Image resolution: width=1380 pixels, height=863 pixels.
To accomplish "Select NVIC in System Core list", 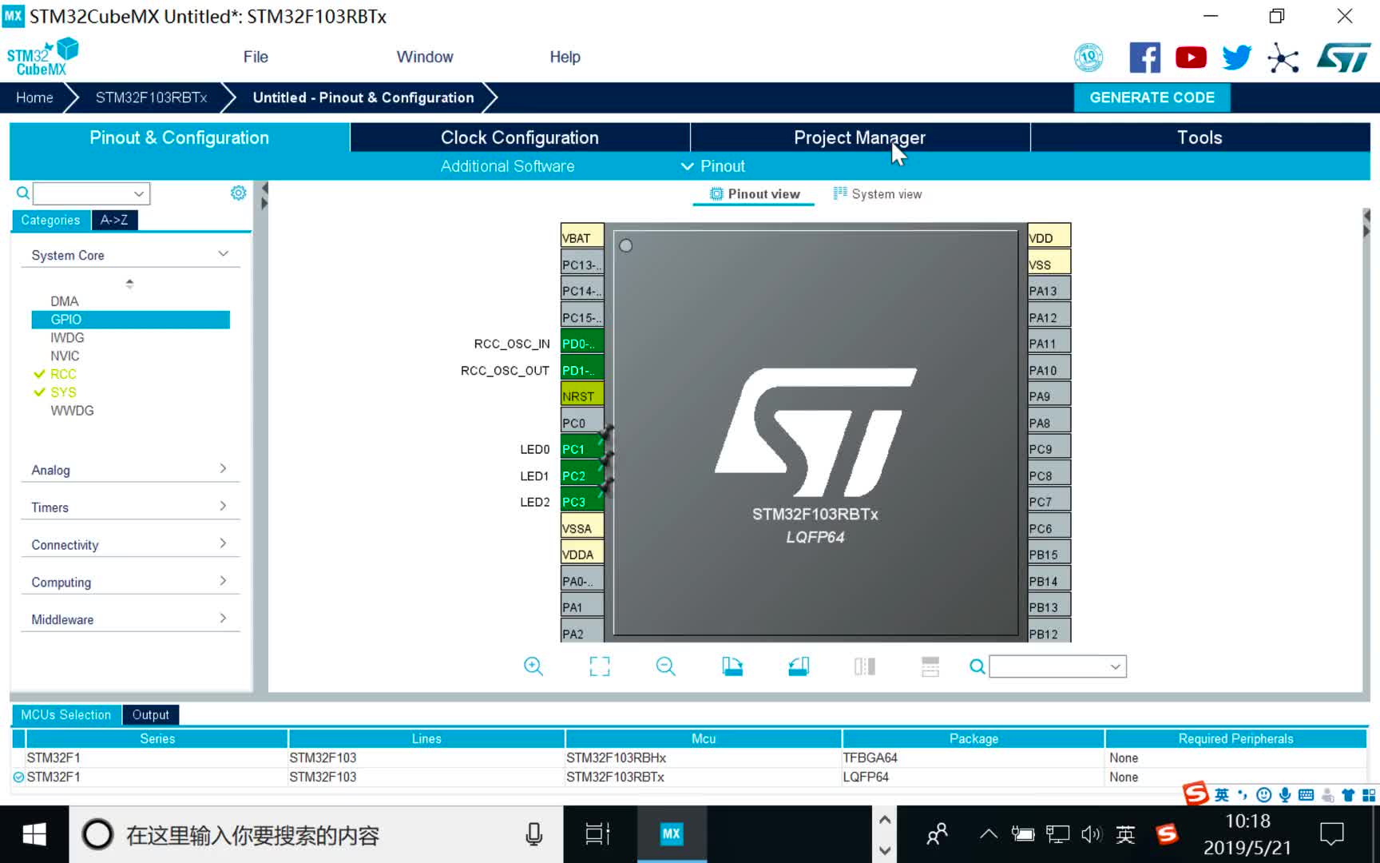I will coord(65,356).
